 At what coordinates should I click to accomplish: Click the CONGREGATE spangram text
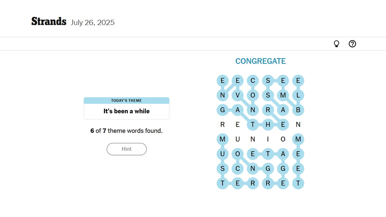(x=261, y=61)
